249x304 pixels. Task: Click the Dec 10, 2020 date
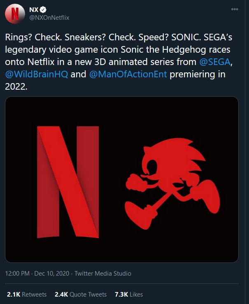(51, 273)
